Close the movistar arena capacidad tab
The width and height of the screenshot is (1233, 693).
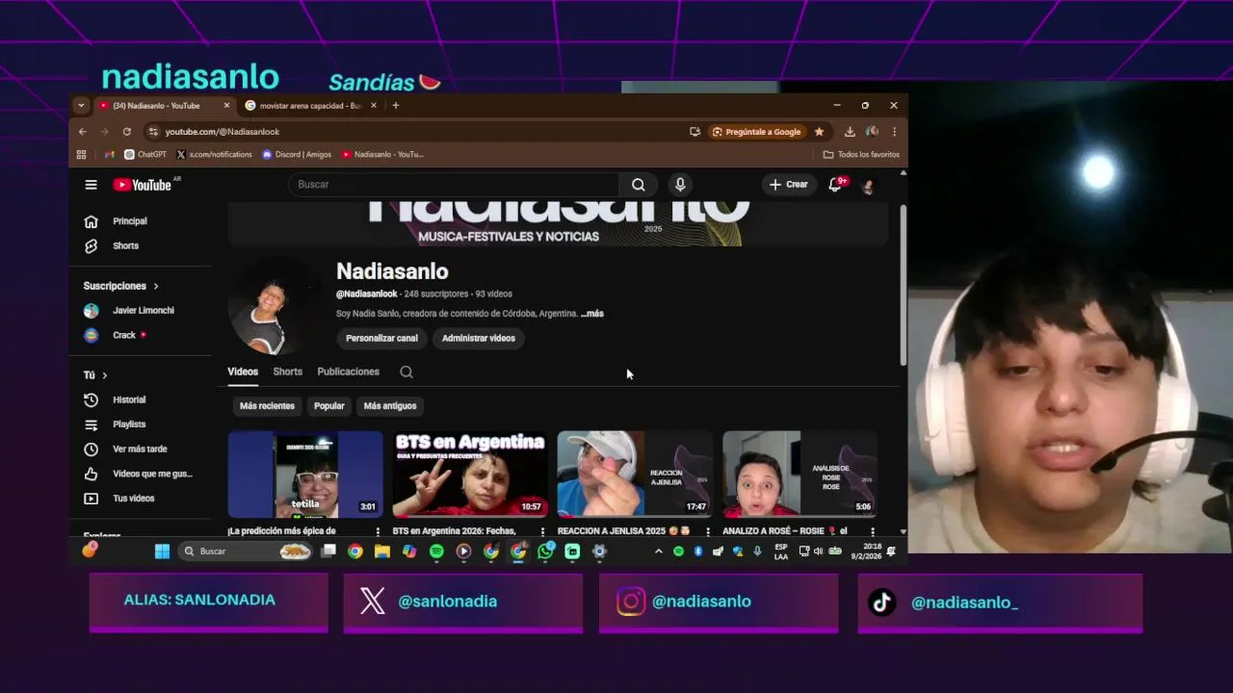pyautogui.click(x=374, y=106)
